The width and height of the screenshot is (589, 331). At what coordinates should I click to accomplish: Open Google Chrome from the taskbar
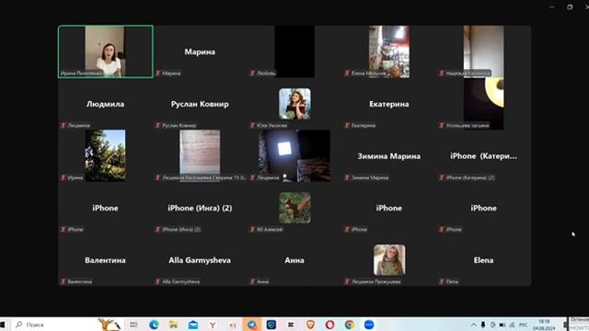click(350, 325)
